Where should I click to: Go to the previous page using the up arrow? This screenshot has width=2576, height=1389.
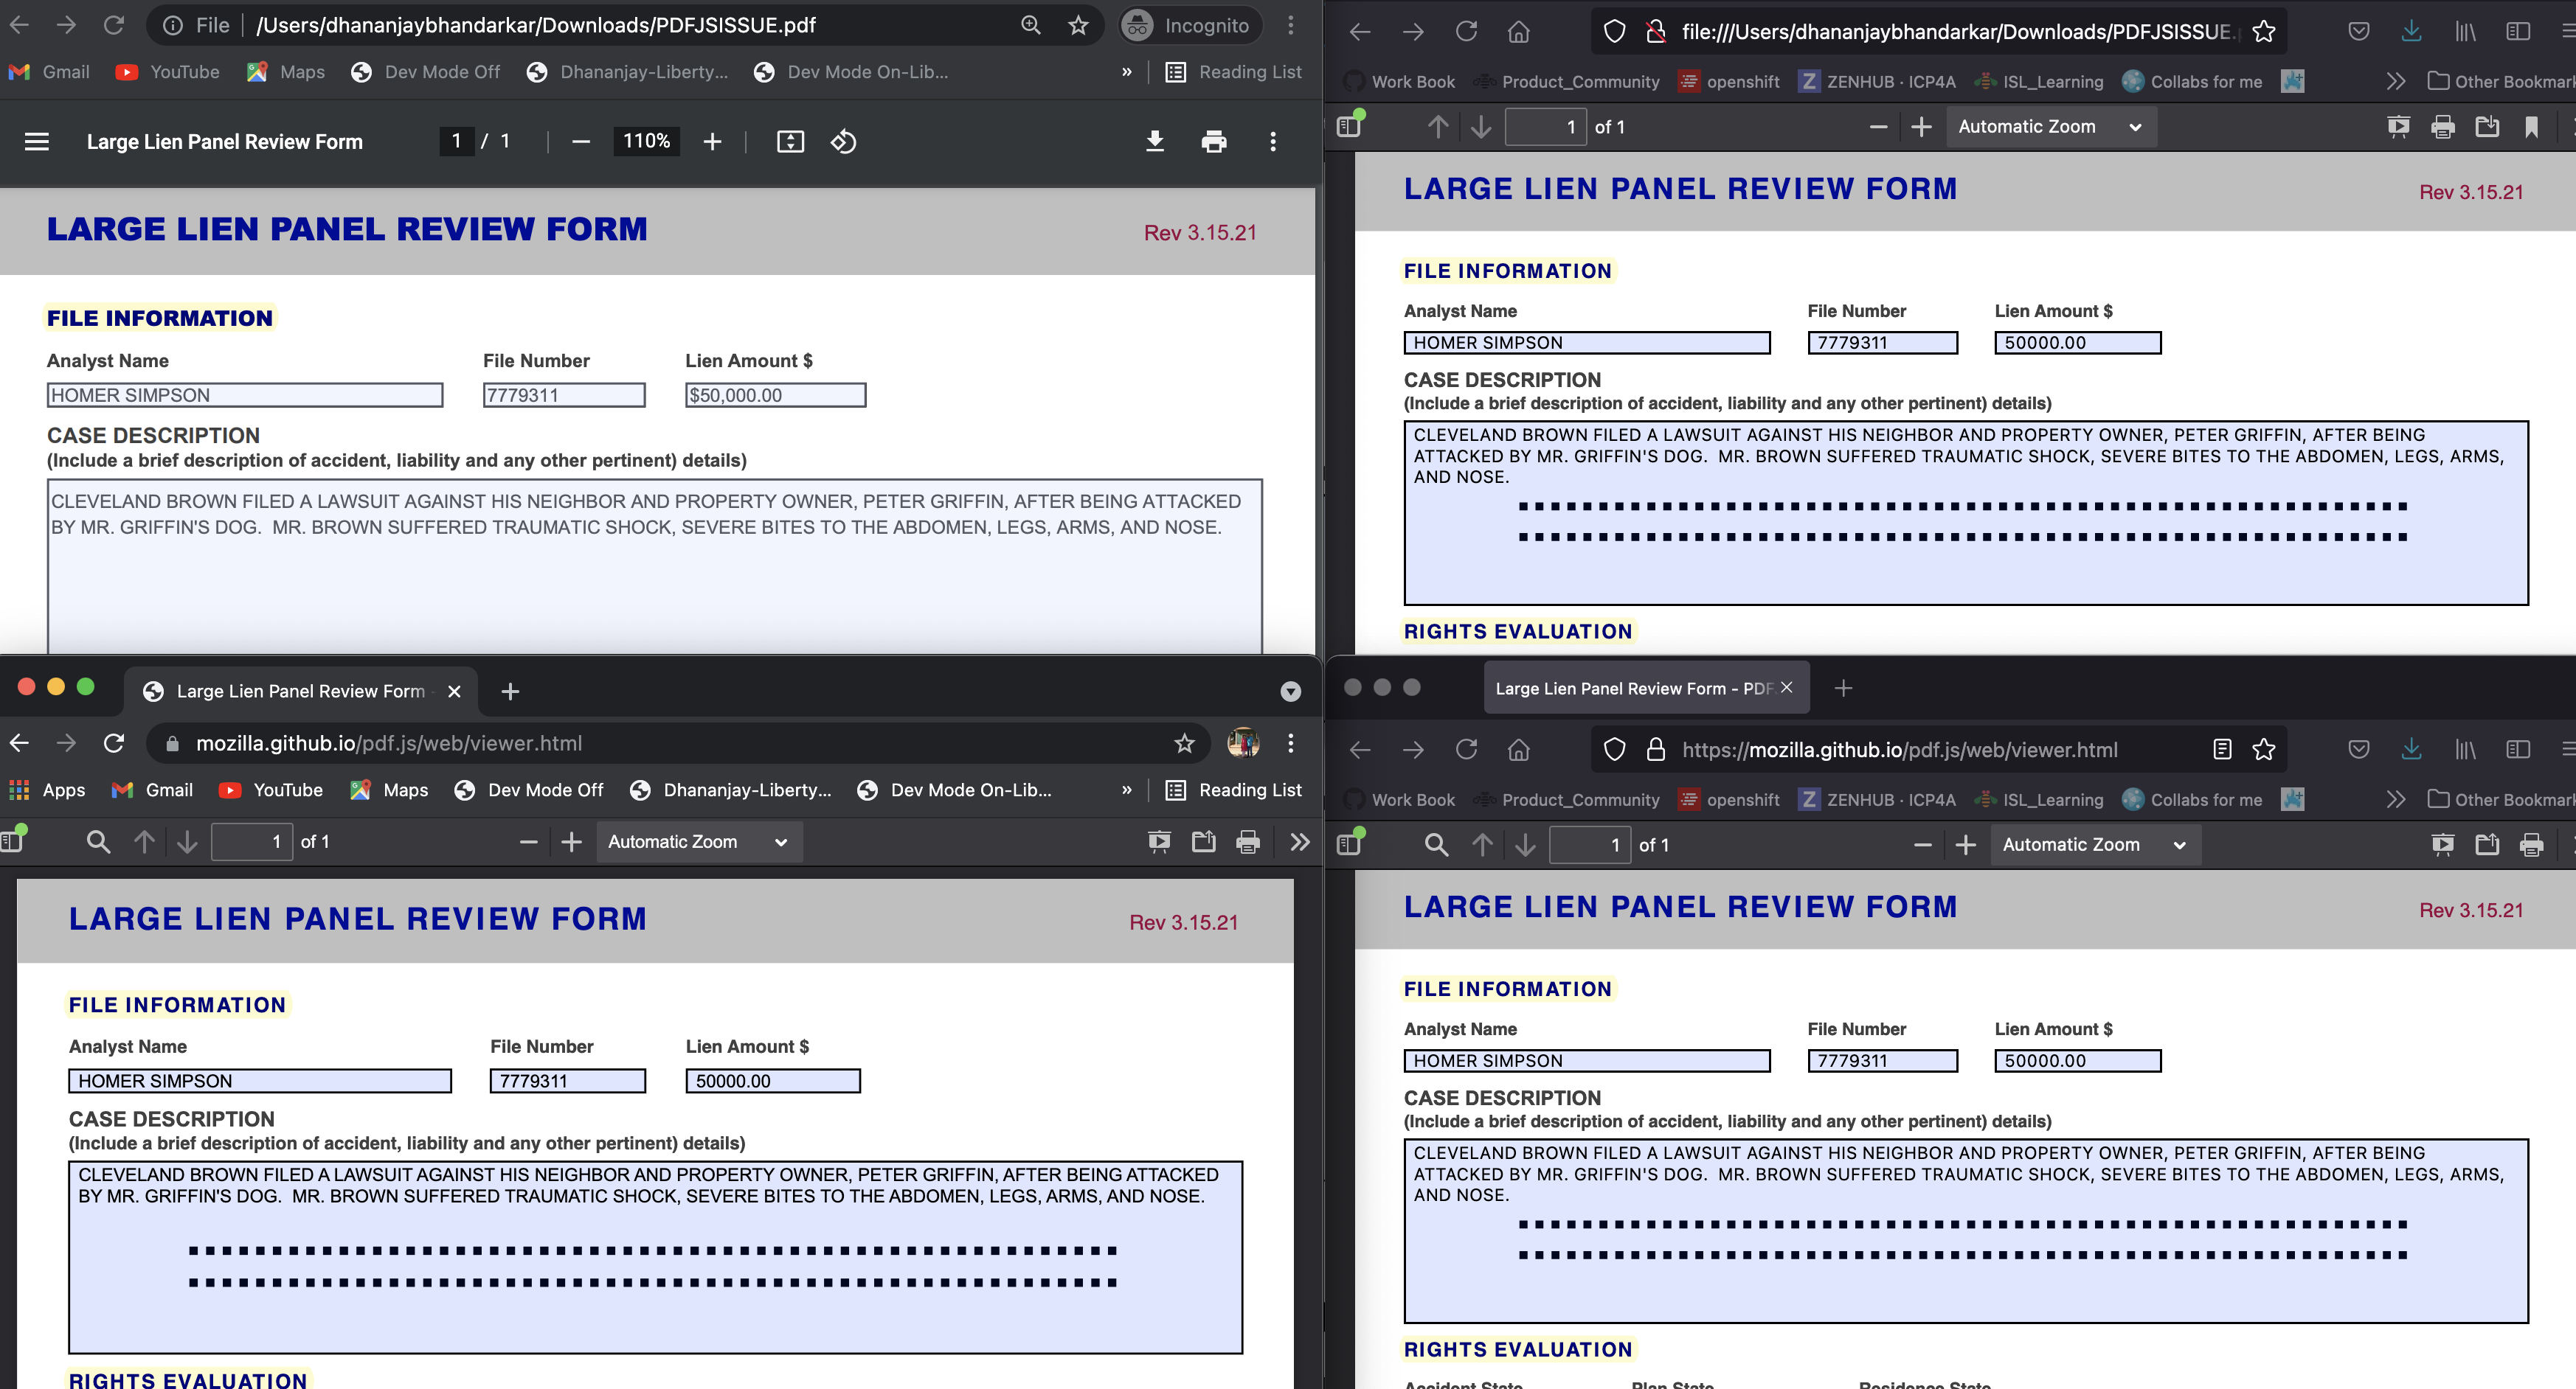tap(145, 841)
